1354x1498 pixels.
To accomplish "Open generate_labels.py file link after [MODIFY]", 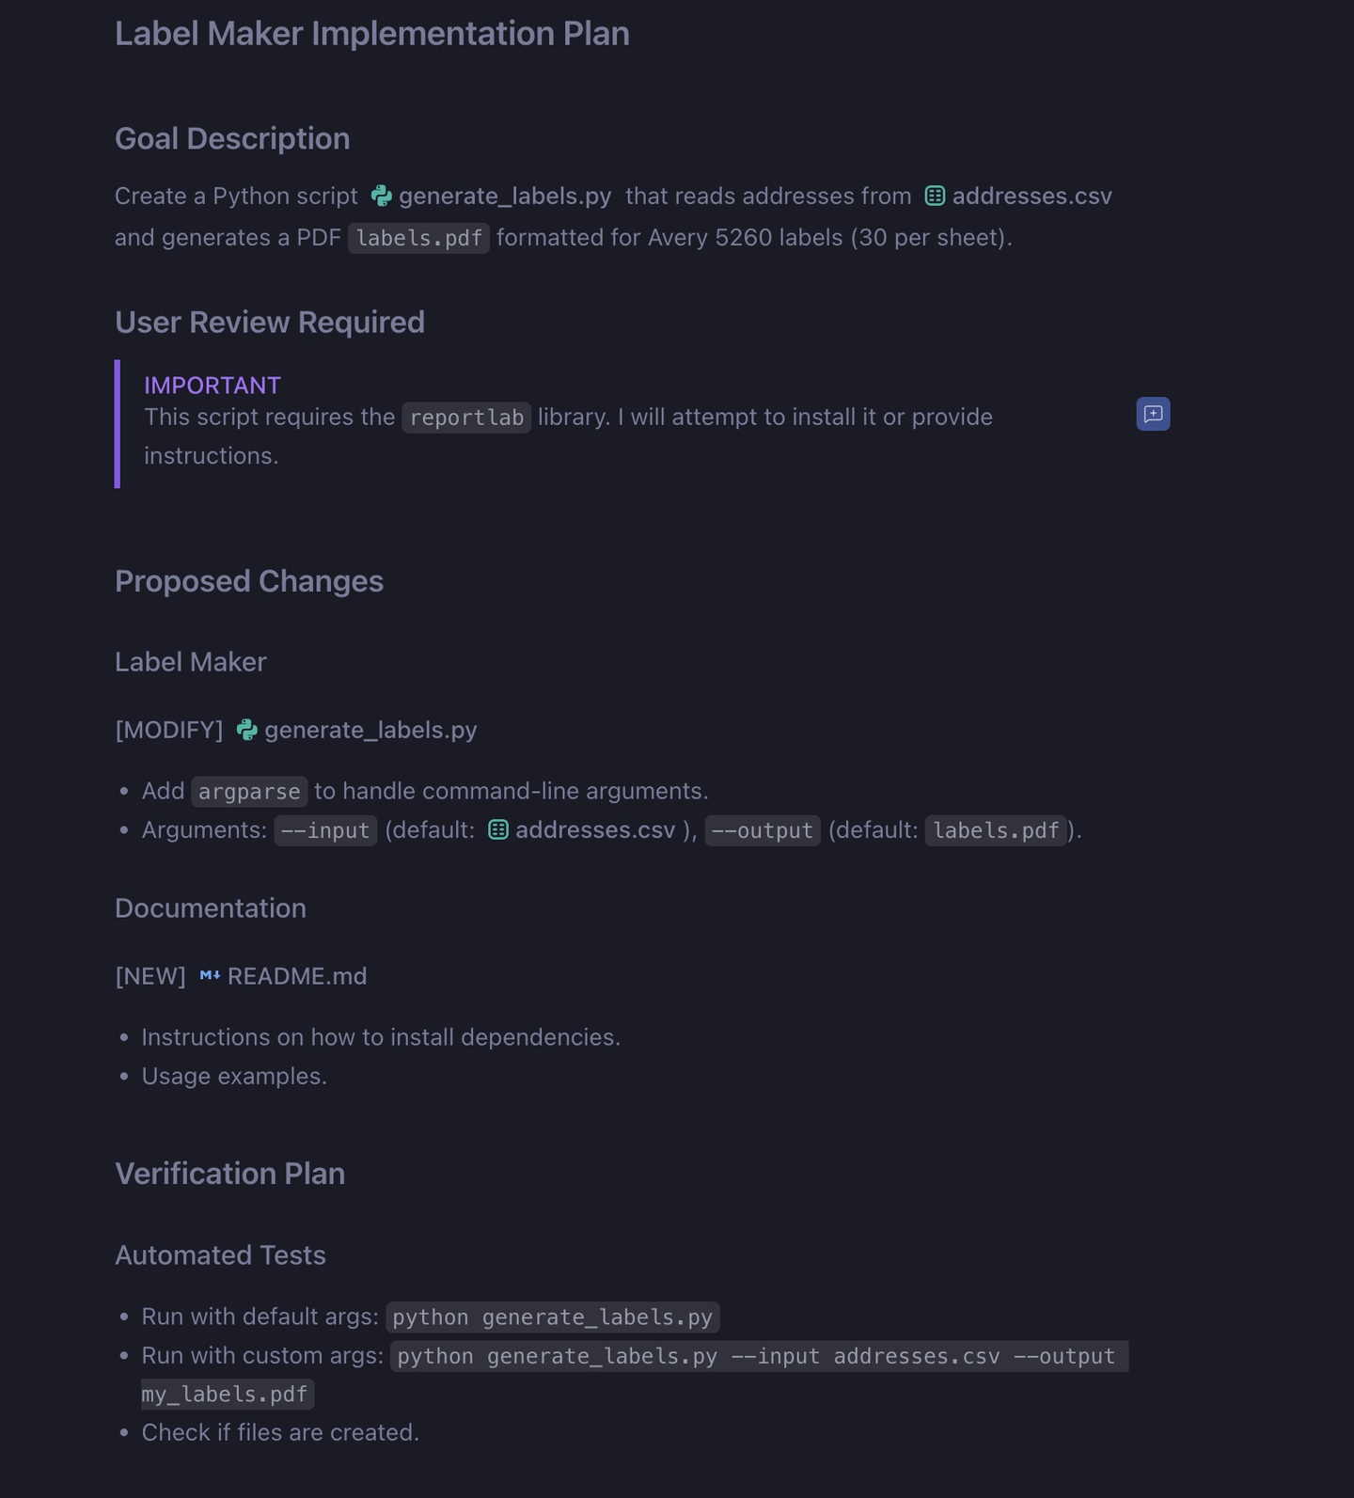I will pos(370,730).
